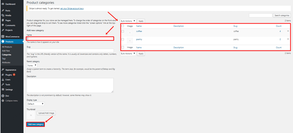The image size is (293, 133).
Task: Open the Display type dropdown
Action: [x=35, y=104]
